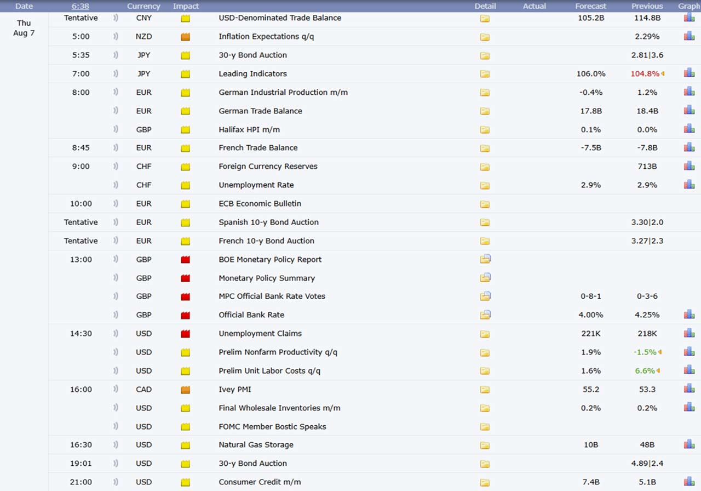Screen dimensions: 701x491
Task: Click revised previous value 104.8% for Leading Indicators
Action: tap(645, 74)
